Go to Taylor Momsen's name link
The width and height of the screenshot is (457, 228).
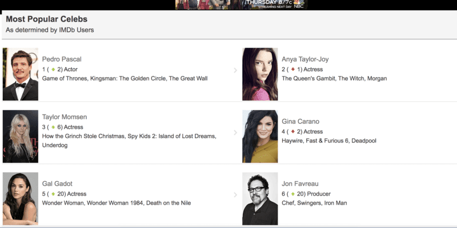[x=65, y=117]
